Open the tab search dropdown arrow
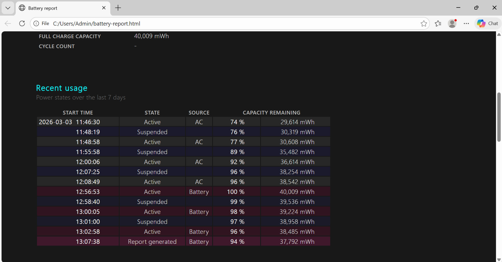 [x=8, y=8]
